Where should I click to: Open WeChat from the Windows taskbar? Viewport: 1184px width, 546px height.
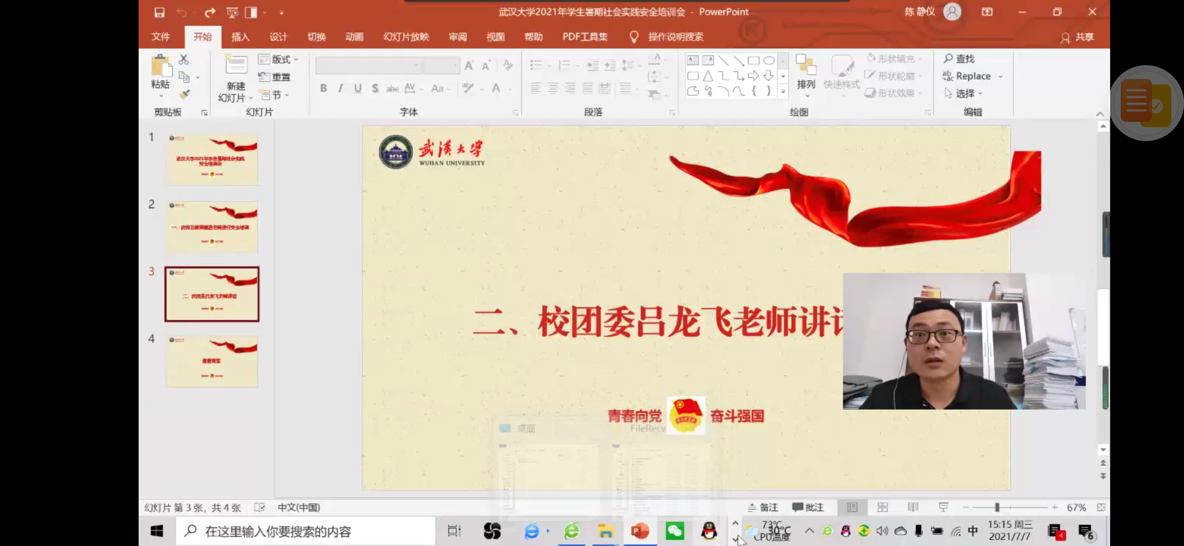coord(674,531)
